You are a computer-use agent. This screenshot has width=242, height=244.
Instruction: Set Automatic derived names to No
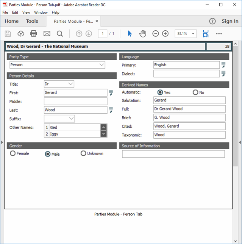point(195,92)
